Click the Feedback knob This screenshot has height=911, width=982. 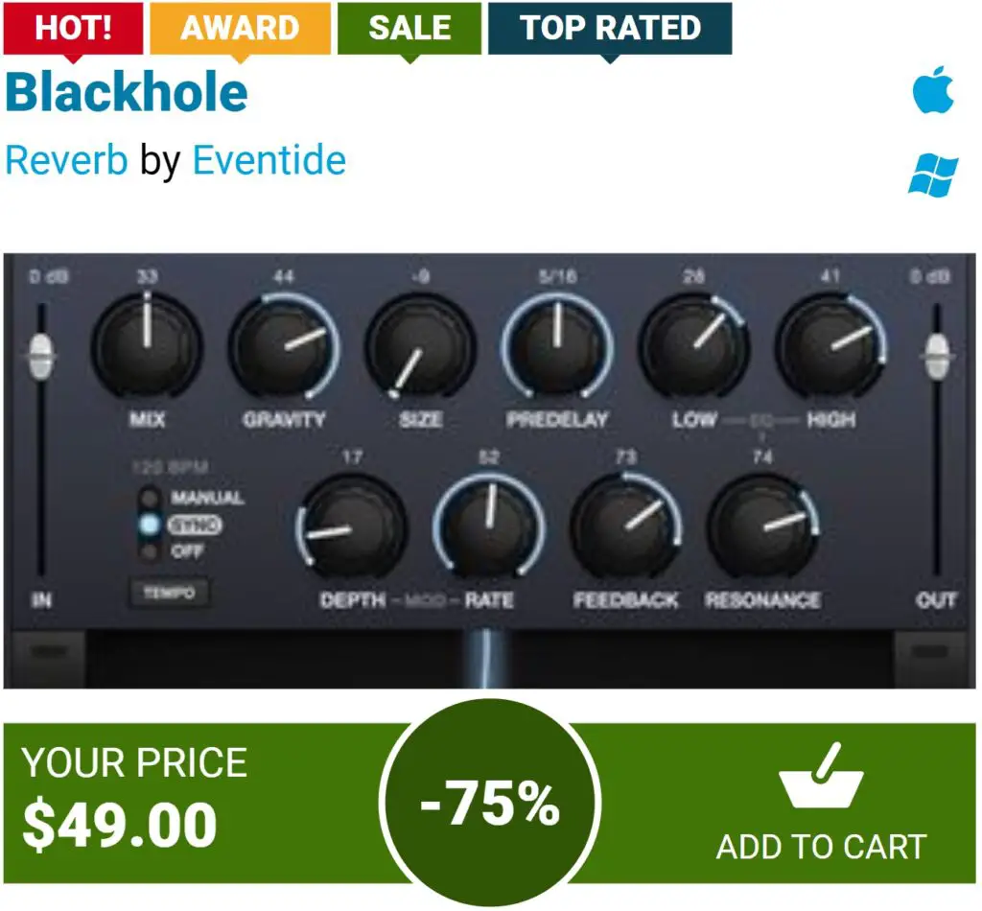click(x=625, y=526)
